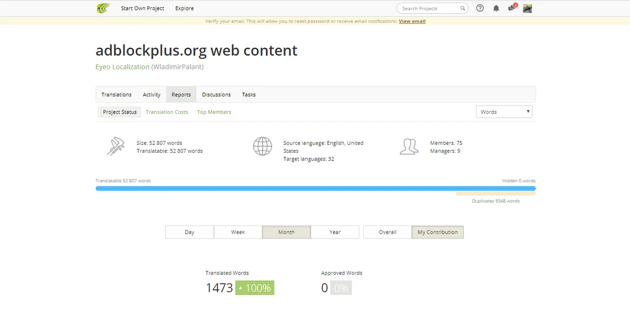Click the adblockplus.org web content title
Screen dimensions: 630x312
click(x=196, y=50)
